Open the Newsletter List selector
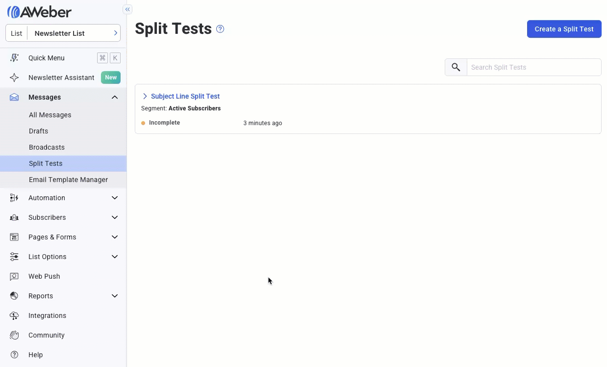This screenshot has width=607, height=367. [63, 33]
